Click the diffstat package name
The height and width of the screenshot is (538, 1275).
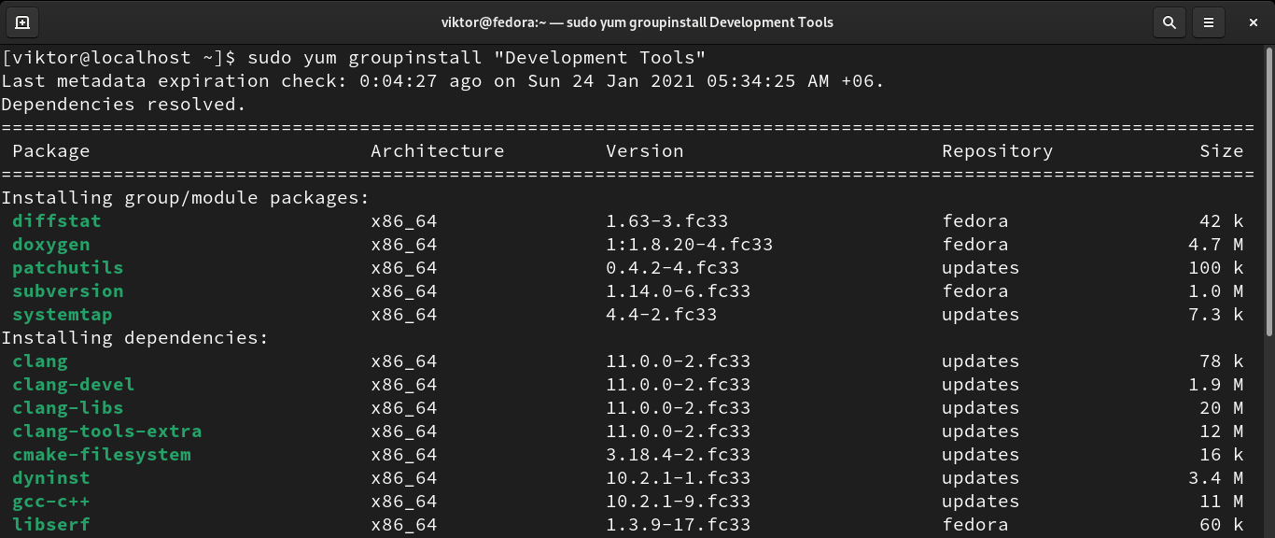click(56, 221)
